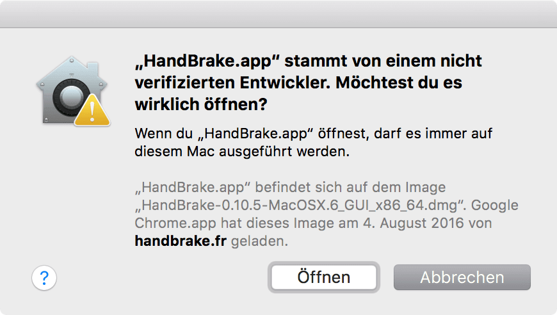Click the safe dial on the Gatekeeper icon

click(x=70, y=97)
